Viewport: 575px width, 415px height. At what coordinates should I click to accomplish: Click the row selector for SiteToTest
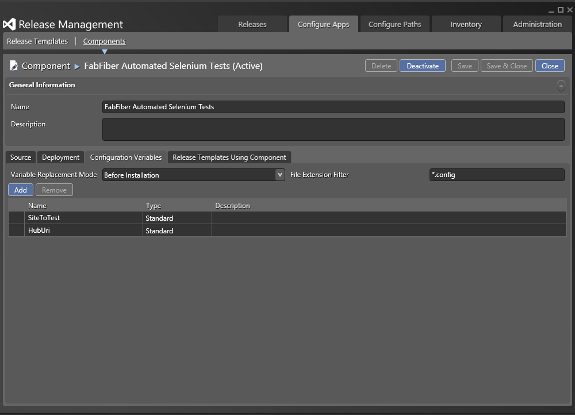tap(16, 218)
